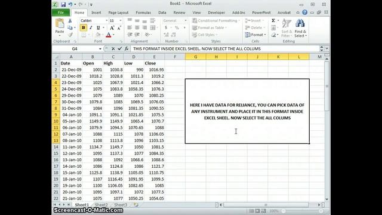This screenshot has width=382, height=215.
Task: Click the Name Box showing G4
Action: 75,49
